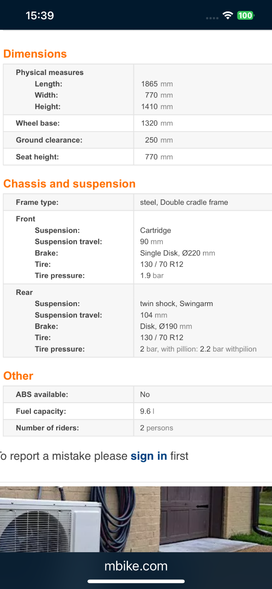Select the Dimensions section heading
This screenshot has width=272, height=589.
pyautogui.click(x=35, y=54)
